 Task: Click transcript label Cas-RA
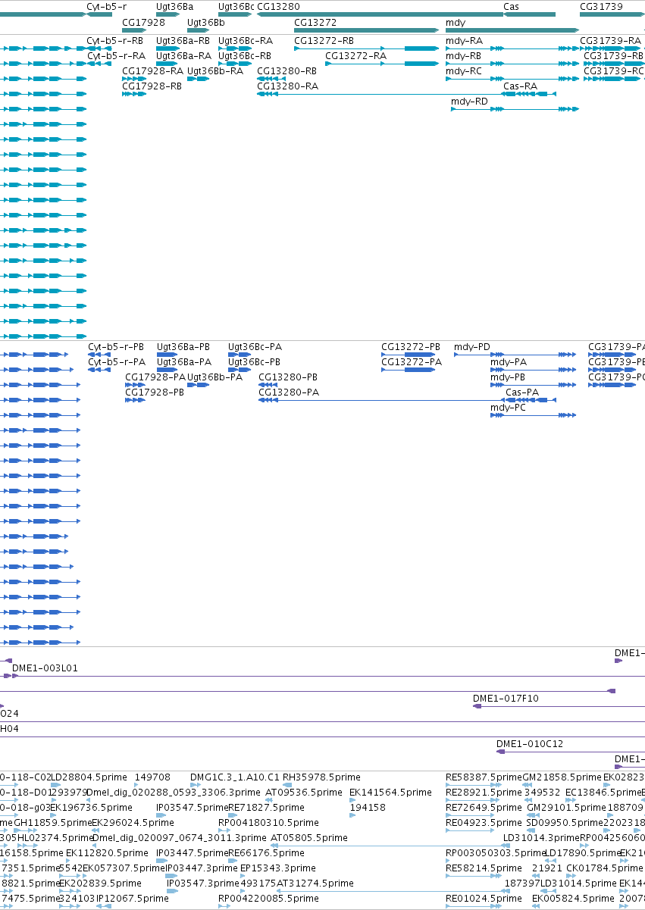coord(520,86)
